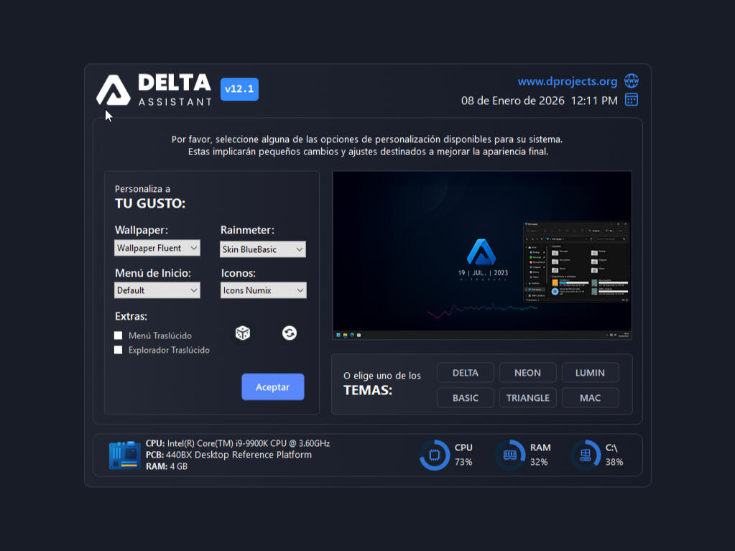Click the Delta Assistant logo icon
The height and width of the screenshot is (551, 735).
click(114, 91)
